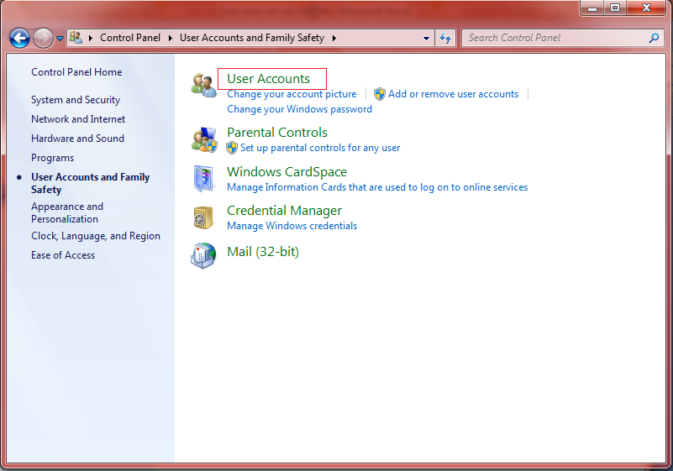Click the Parental Controls icon
The width and height of the screenshot is (673, 471).
[204, 139]
